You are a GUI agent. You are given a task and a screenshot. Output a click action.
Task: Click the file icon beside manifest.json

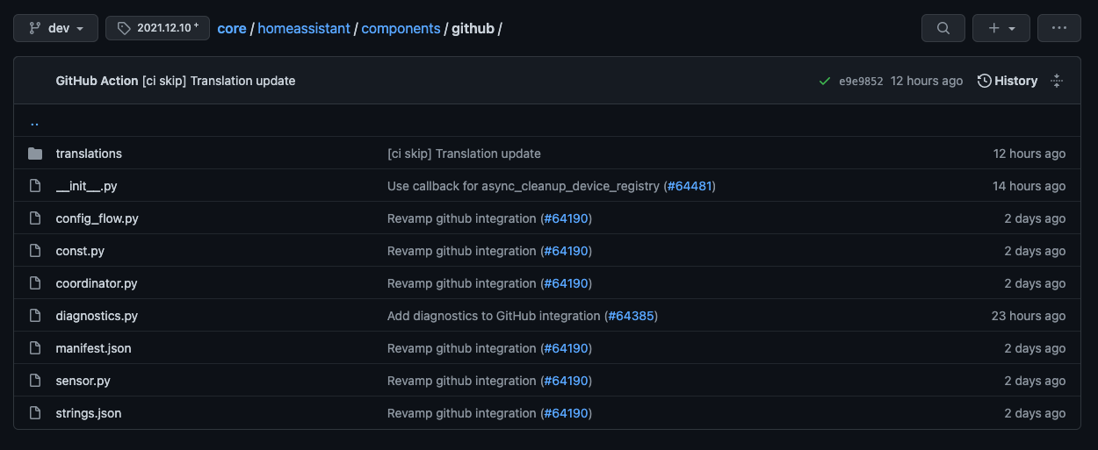[x=35, y=348]
